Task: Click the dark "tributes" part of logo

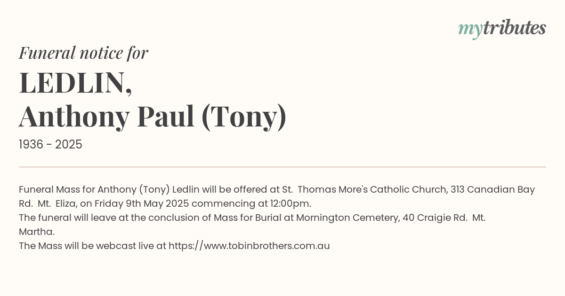Action: [x=515, y=28]
